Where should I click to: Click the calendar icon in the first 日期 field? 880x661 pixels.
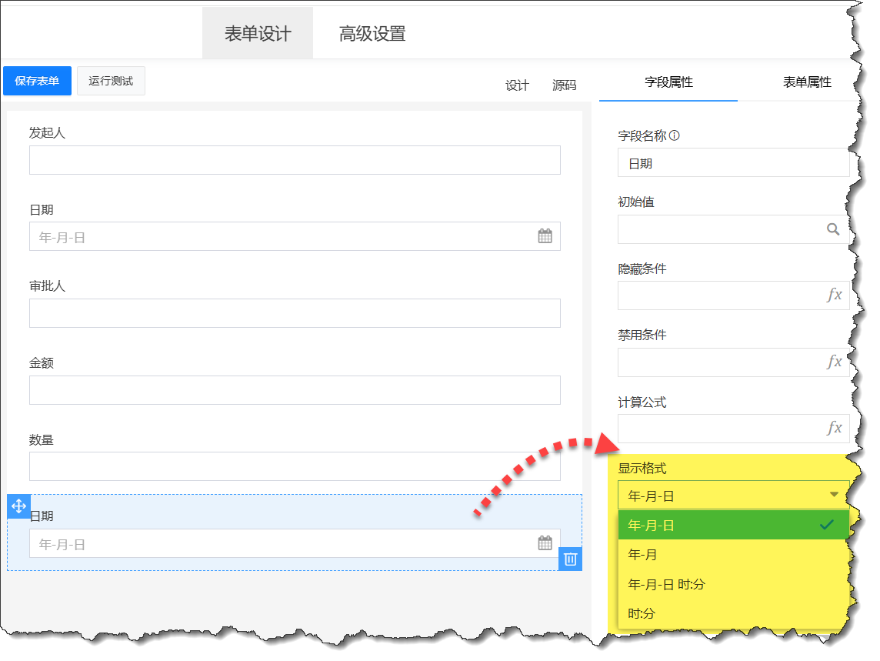point(545,236)
